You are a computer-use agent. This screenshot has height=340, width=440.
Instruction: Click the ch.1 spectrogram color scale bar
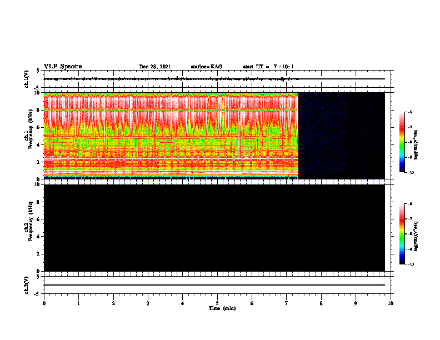(402, 142)
